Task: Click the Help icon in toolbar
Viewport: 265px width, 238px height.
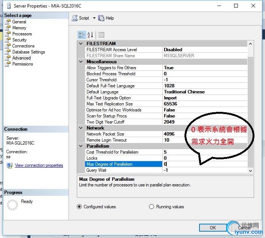Action: (x=101, y=18)
